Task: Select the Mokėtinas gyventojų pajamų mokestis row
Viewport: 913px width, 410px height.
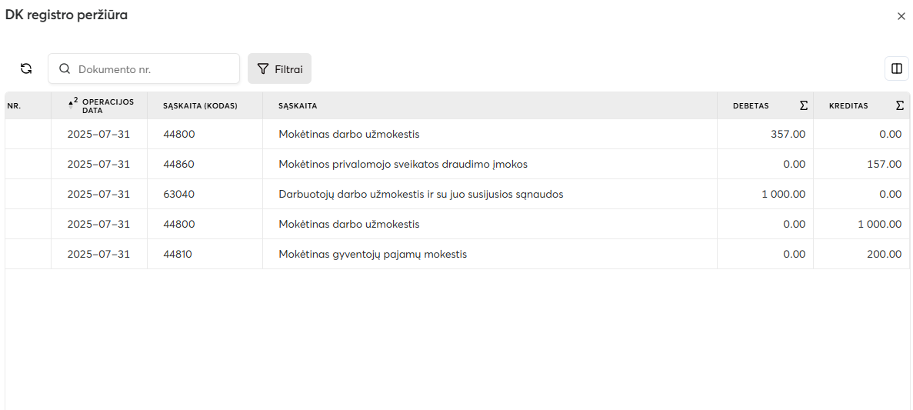Action: pos(372,254)
